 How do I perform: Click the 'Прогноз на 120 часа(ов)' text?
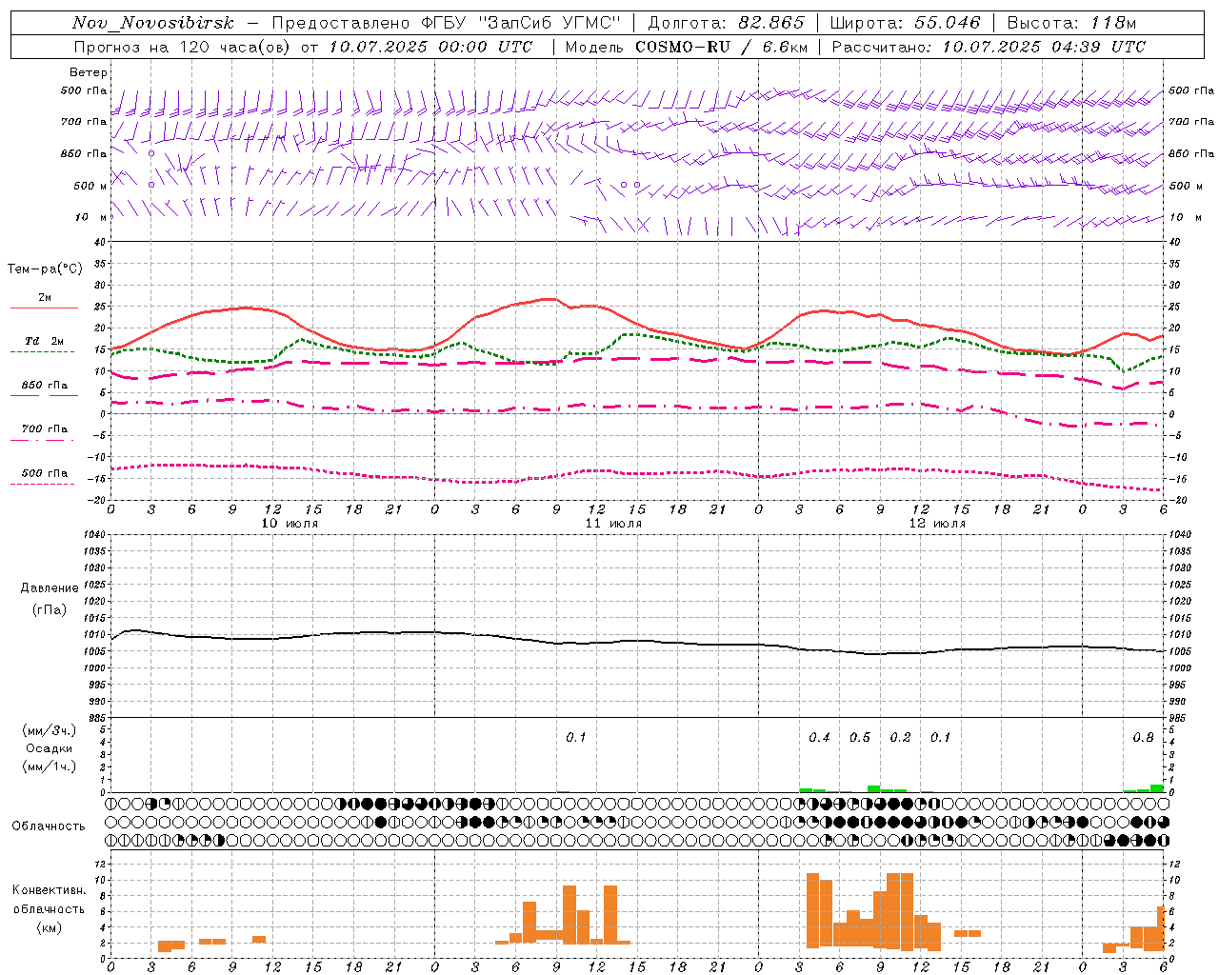(x=183, y=47)
